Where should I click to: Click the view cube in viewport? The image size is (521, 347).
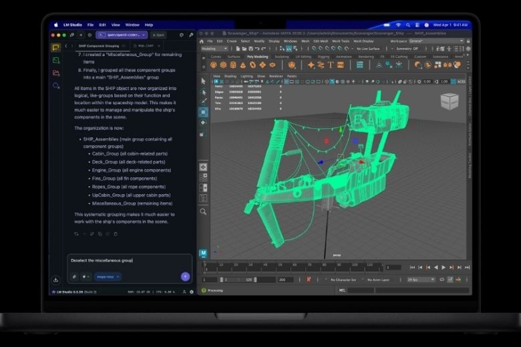(450, 101)
